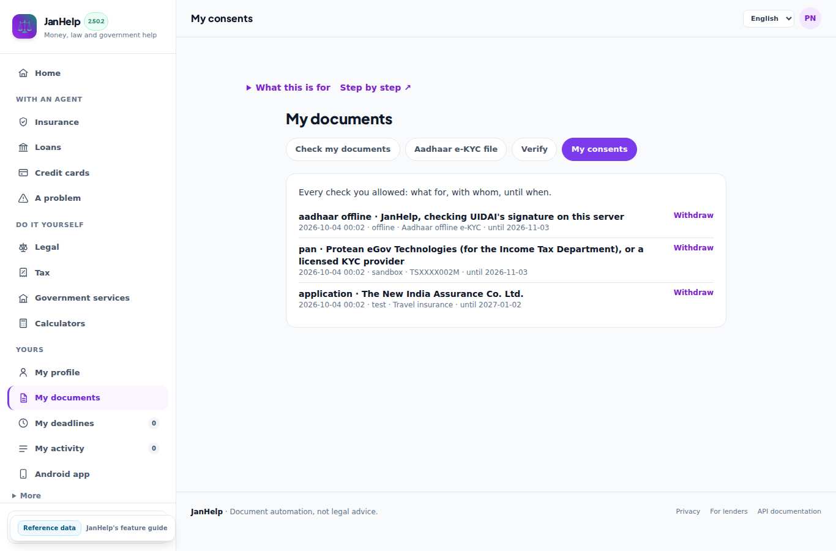Screen dimensions: 836x551
Task: Open the English language dropdown
Action: 769,18
